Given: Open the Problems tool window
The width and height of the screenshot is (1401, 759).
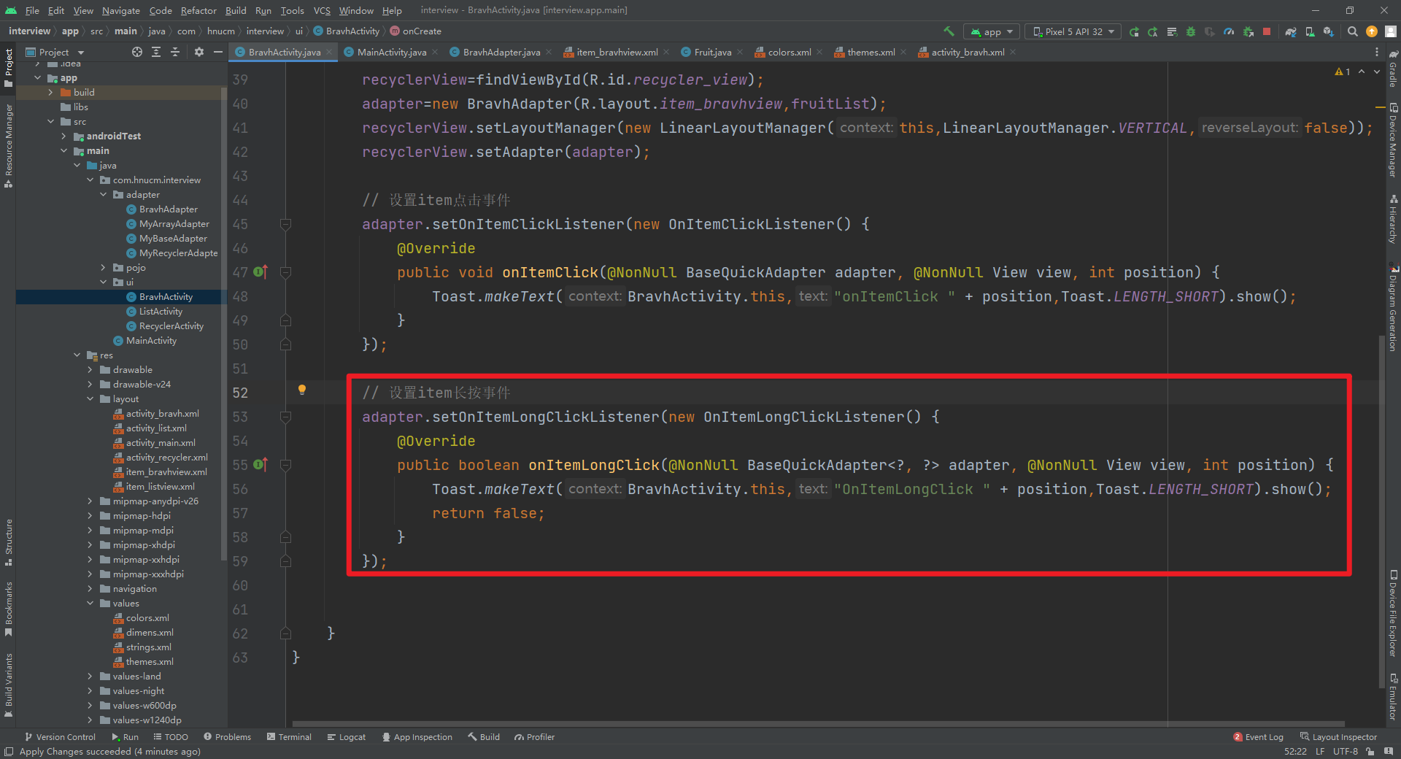Looking at the screenshot, I should pyautogui.click(x=227, y=737).
